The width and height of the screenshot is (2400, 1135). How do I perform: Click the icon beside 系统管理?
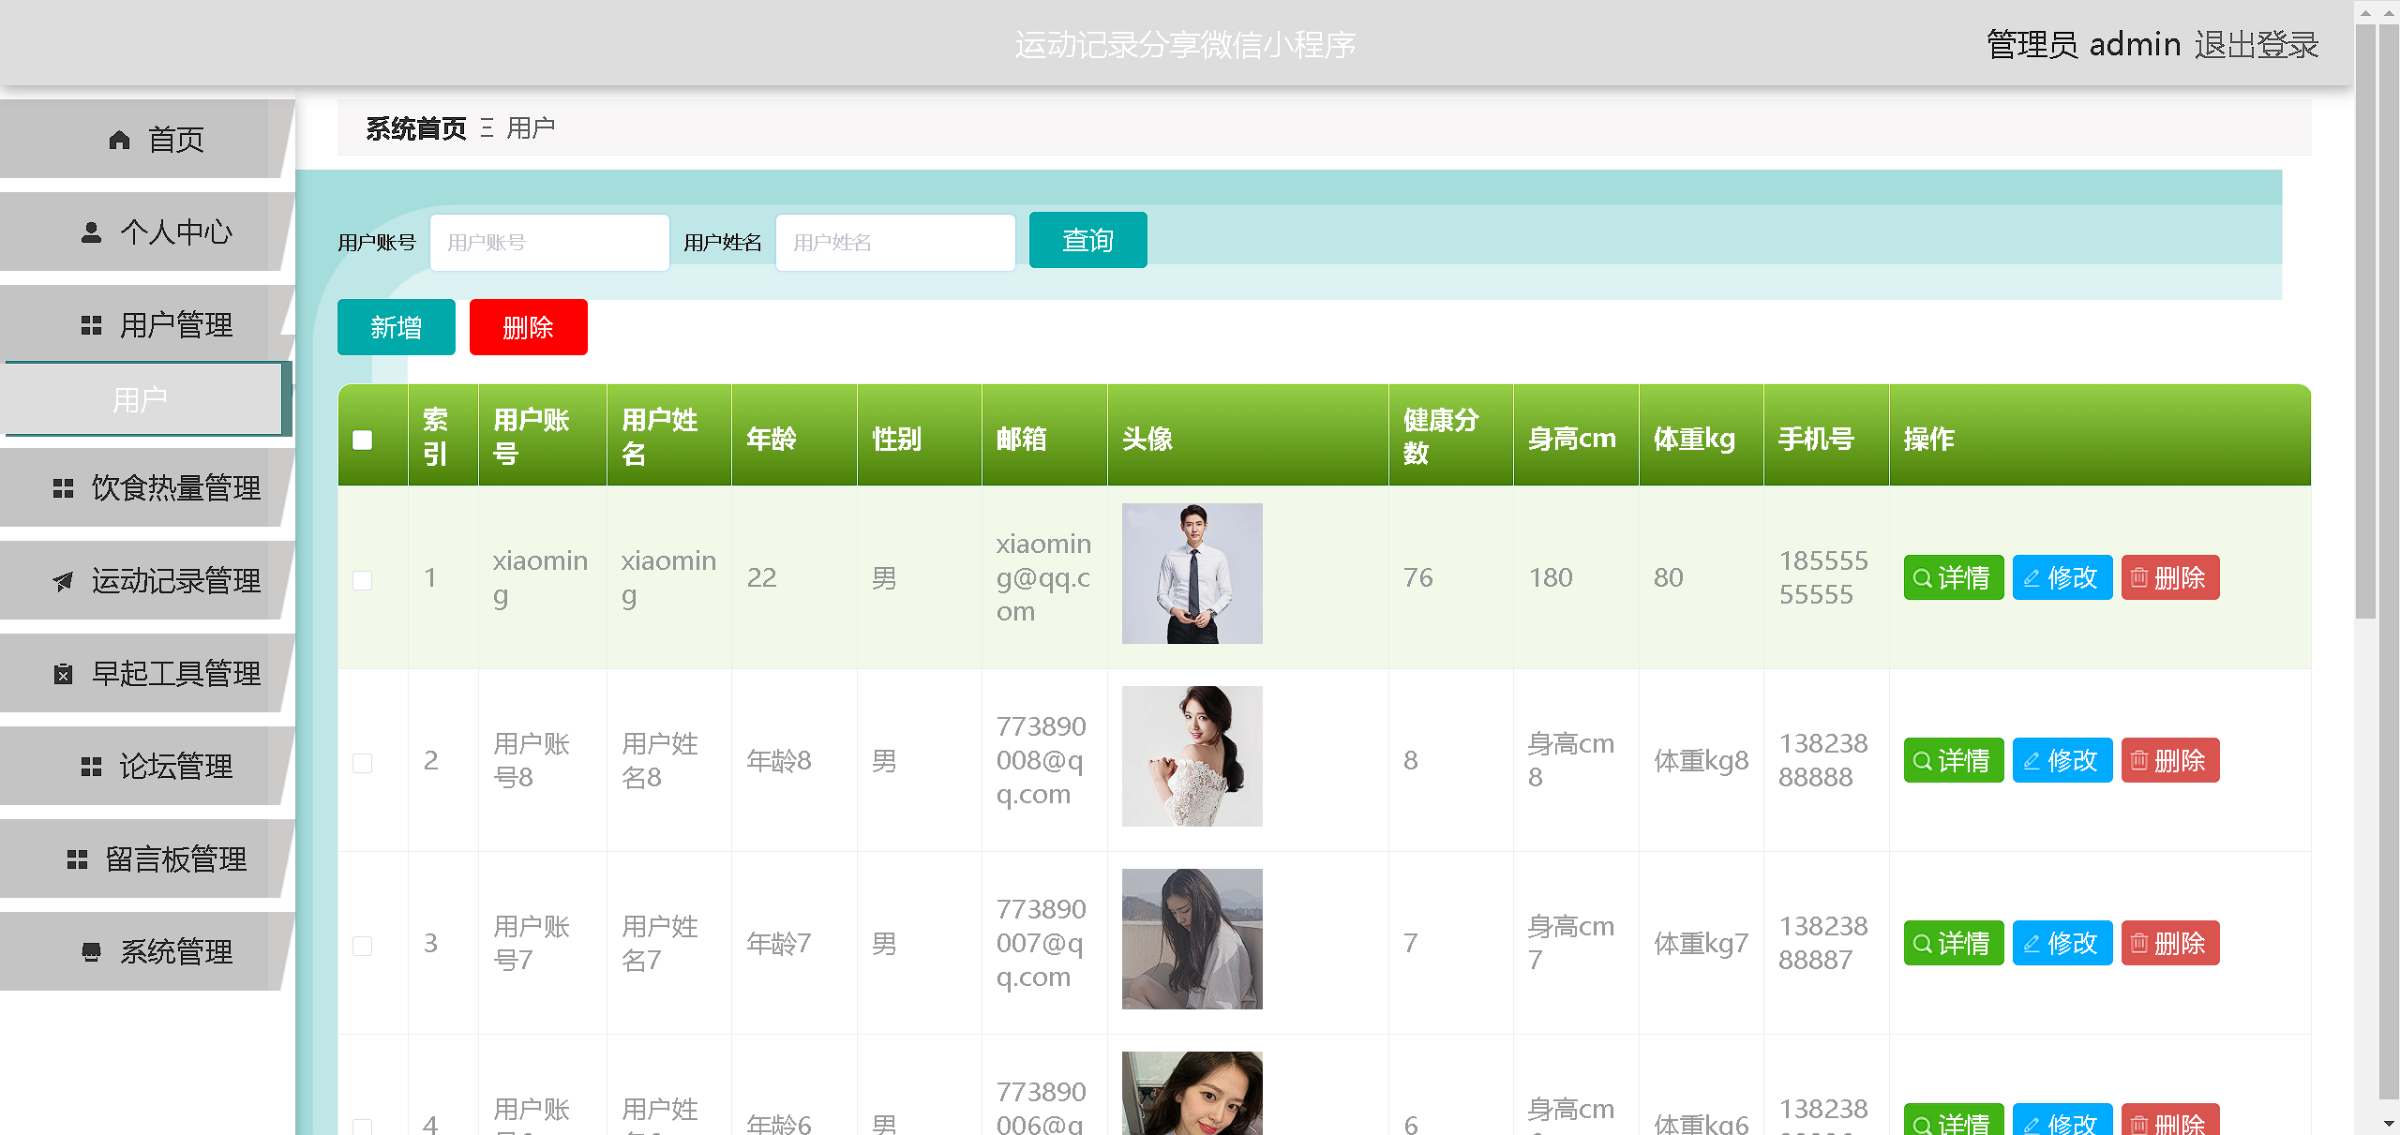coord(91,952)
